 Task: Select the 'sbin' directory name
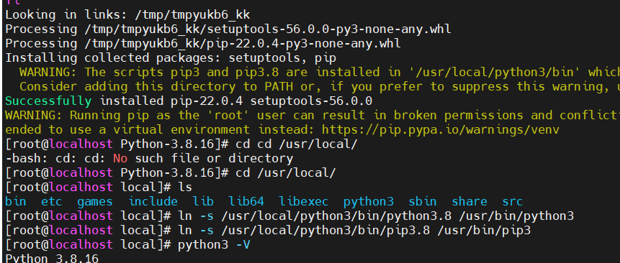pyautogui.click(x=422, y=201)
